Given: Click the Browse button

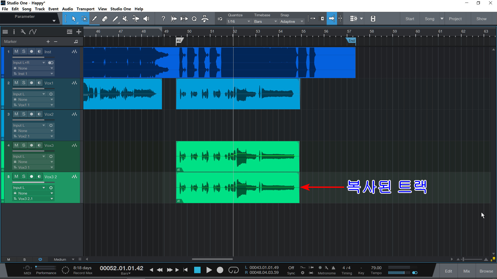Looking at the screenshot, I should 486,271.
